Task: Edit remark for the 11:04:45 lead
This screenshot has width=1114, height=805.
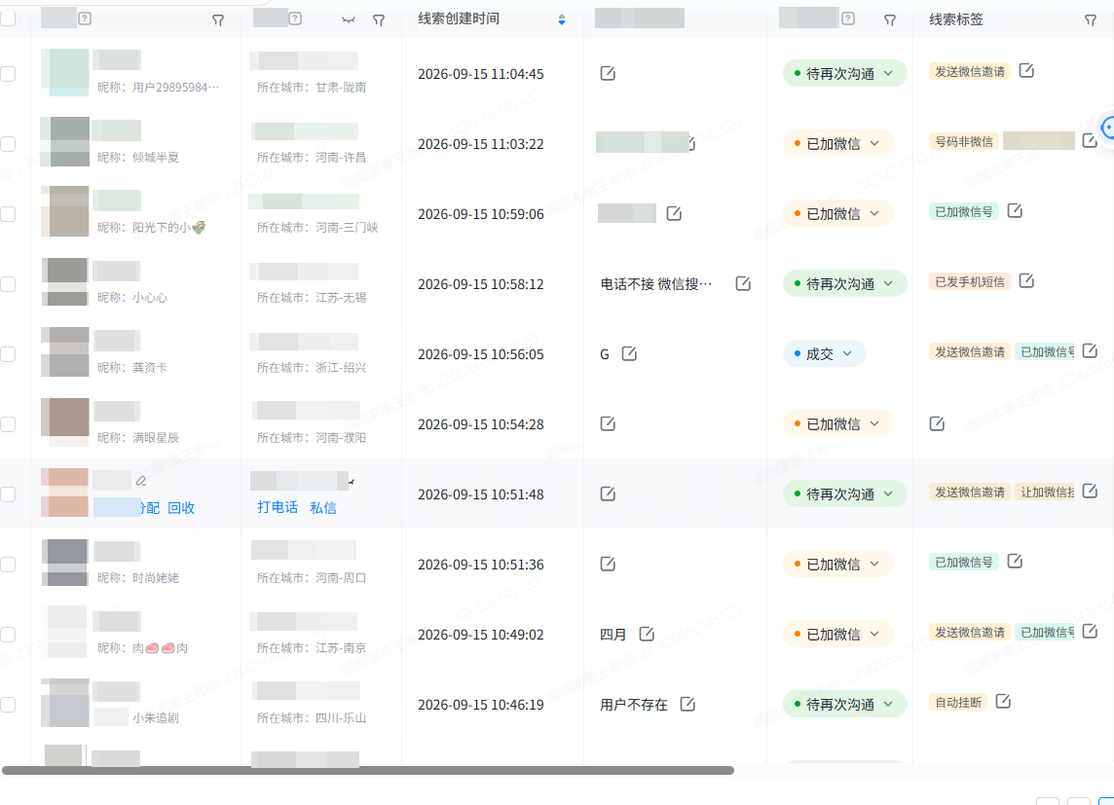Action: coord(608,73)
